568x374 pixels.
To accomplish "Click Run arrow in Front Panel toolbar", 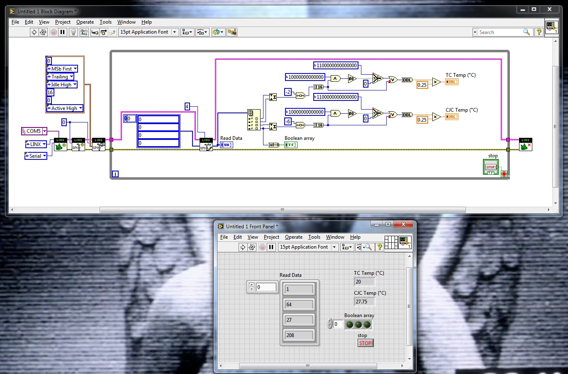I will click(x=243, y=247).
